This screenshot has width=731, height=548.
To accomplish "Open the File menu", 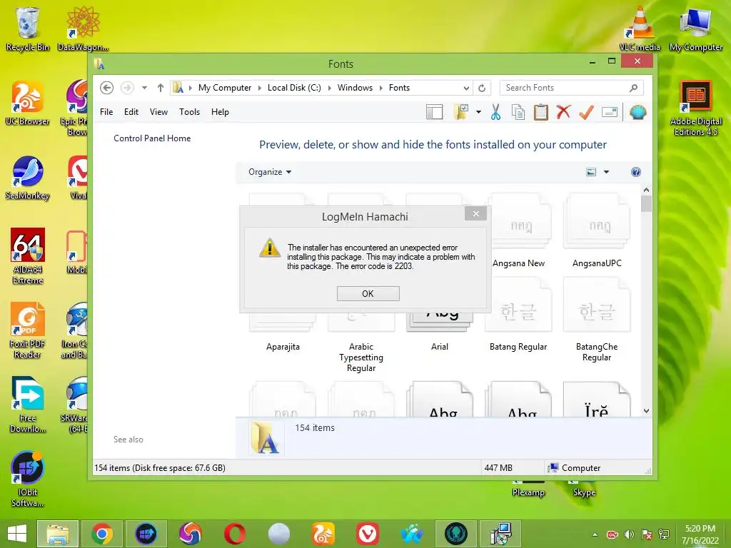I will point(106,112).
